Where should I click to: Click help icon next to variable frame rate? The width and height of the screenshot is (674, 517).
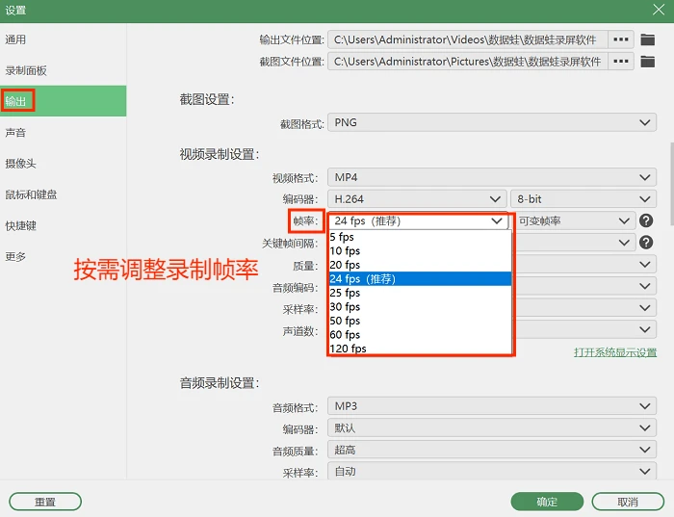coord(646,220)
